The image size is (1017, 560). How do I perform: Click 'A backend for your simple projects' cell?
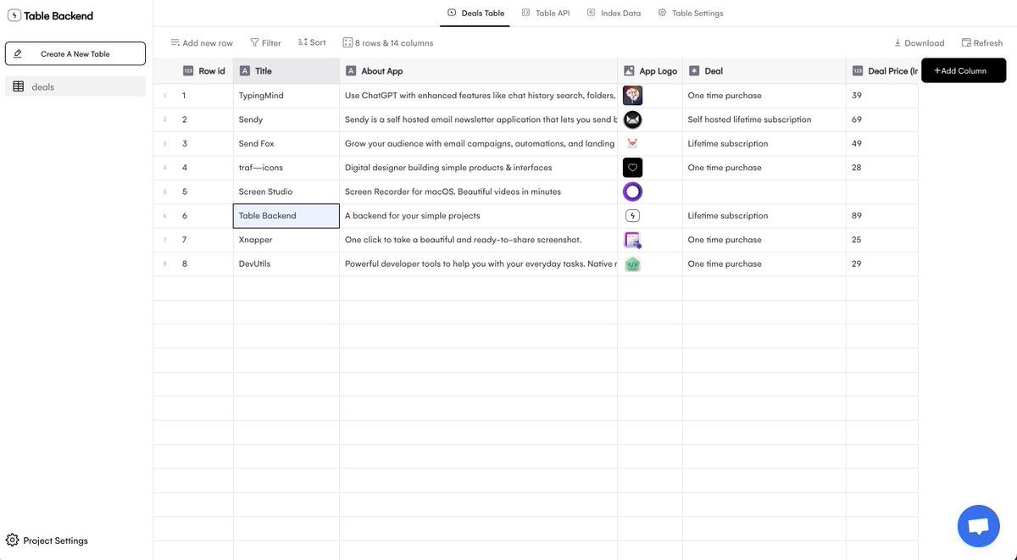[x=479, y=216]
